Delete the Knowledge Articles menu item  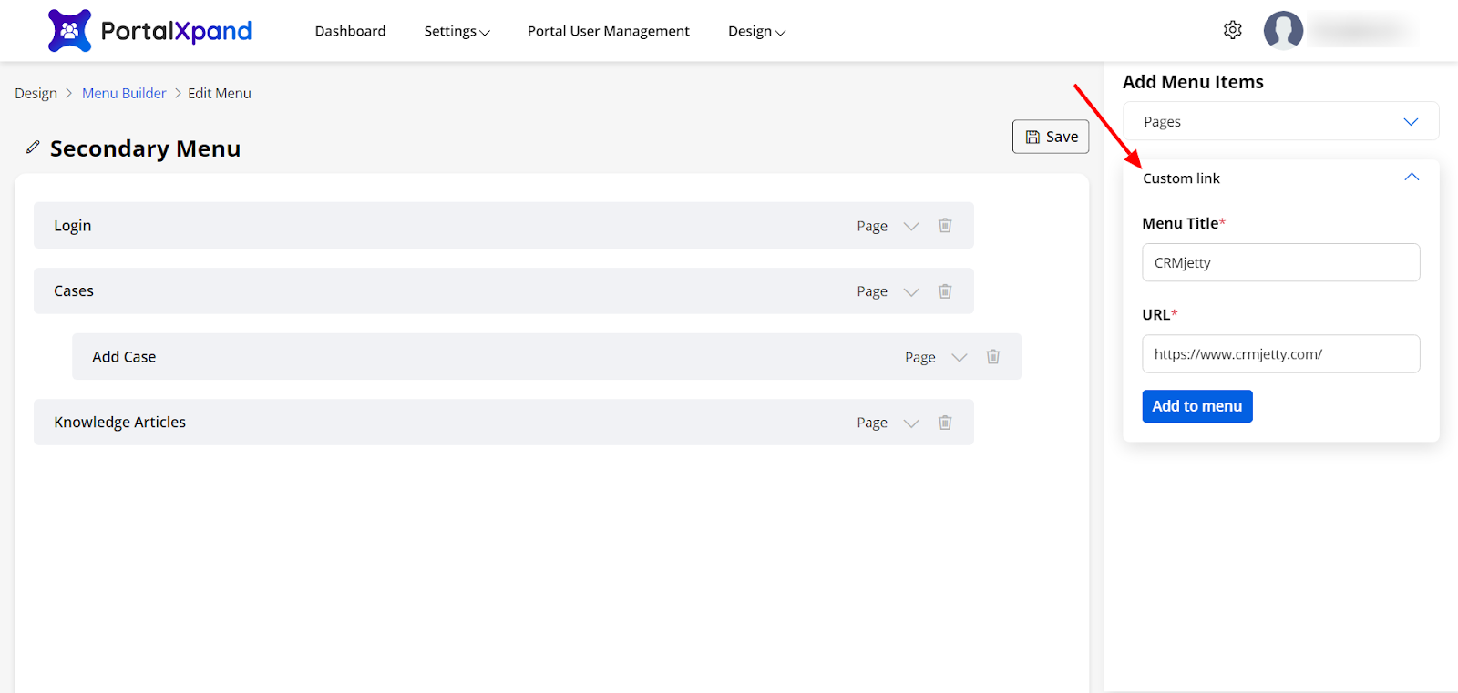945,423
